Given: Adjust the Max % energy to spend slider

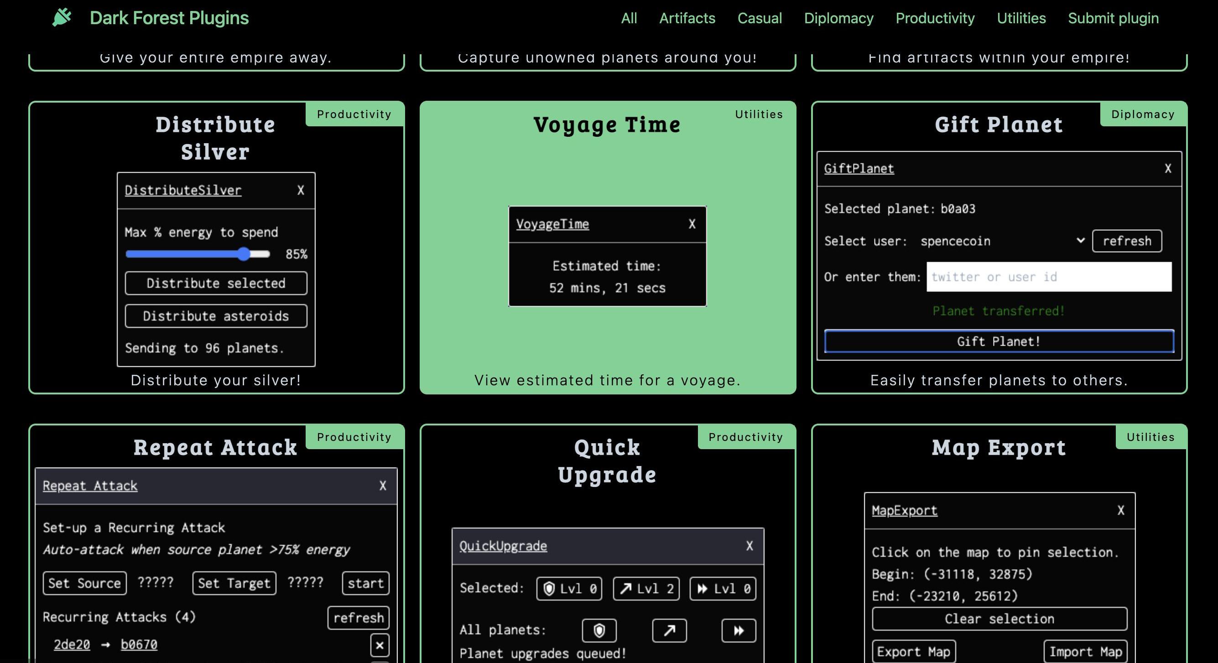Looking at the screenshot, I should (244, 254).
